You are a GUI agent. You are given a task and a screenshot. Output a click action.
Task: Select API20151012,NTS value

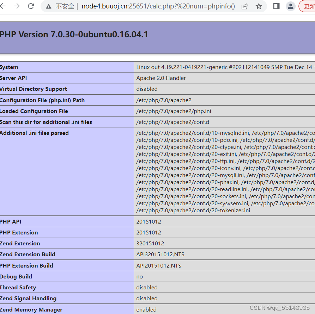[159, 266]
